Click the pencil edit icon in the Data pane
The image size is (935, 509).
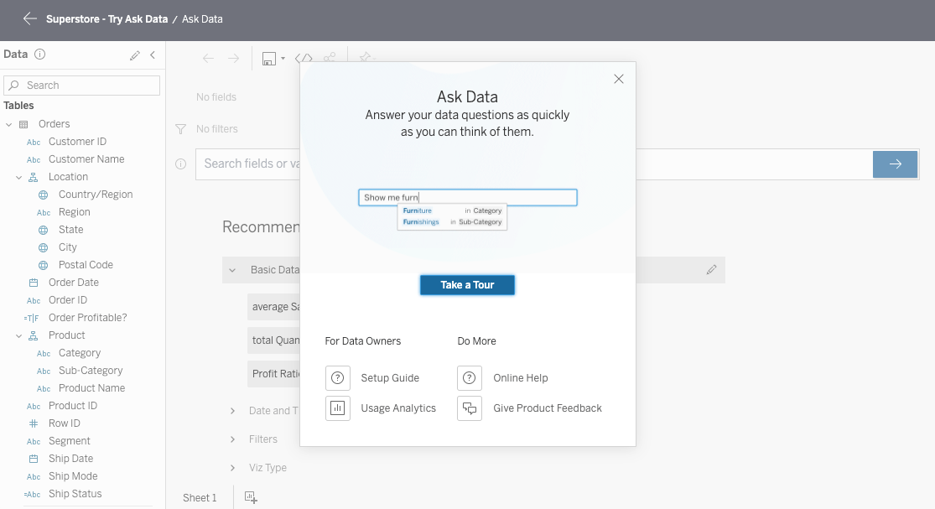click(134, 55)
